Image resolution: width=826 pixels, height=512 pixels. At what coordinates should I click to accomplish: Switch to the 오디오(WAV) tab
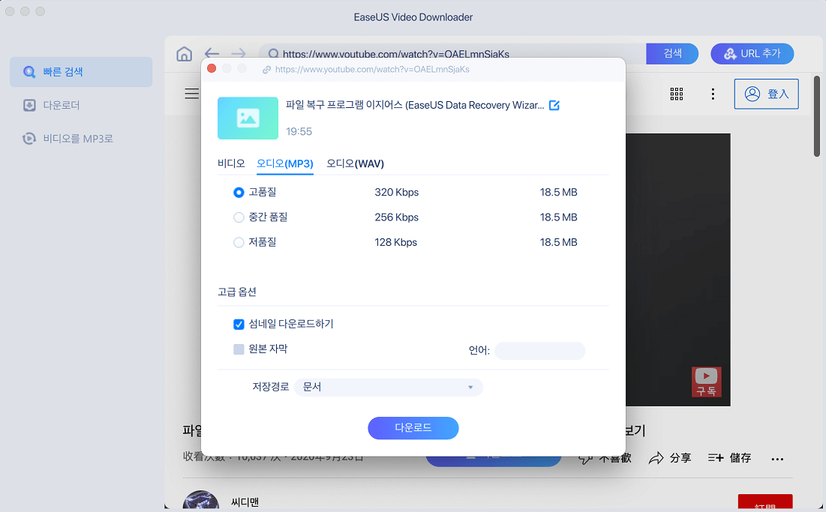(355, 163)
